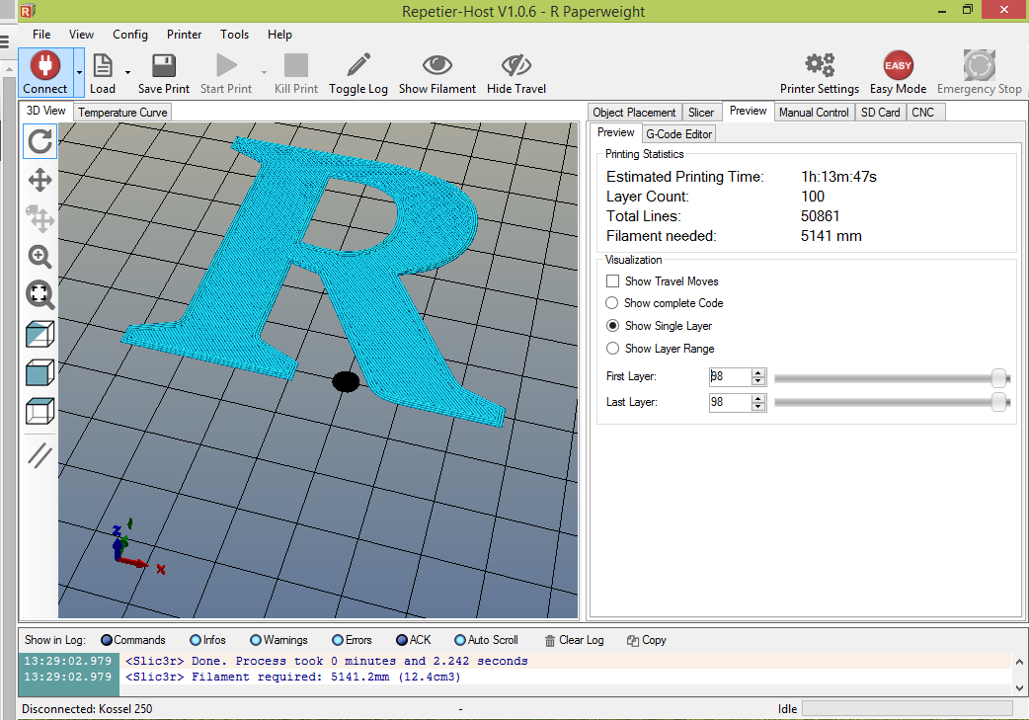Viewport: 1029px width, 720px height.
Task: Click Hide Travel icon
Action: (x=516, y=65)
